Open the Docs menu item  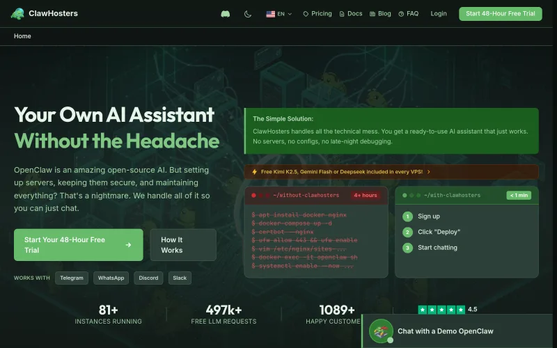351,14
